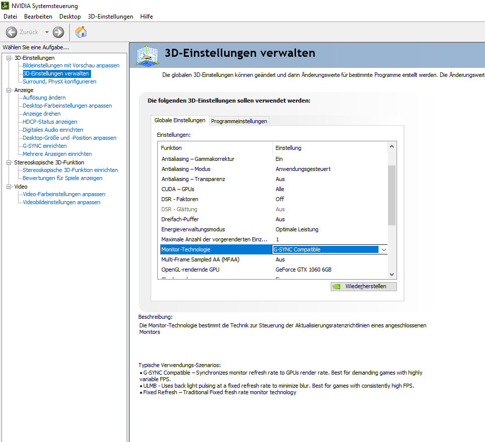Open the Datei menu
485x442 pixels.
10,17
